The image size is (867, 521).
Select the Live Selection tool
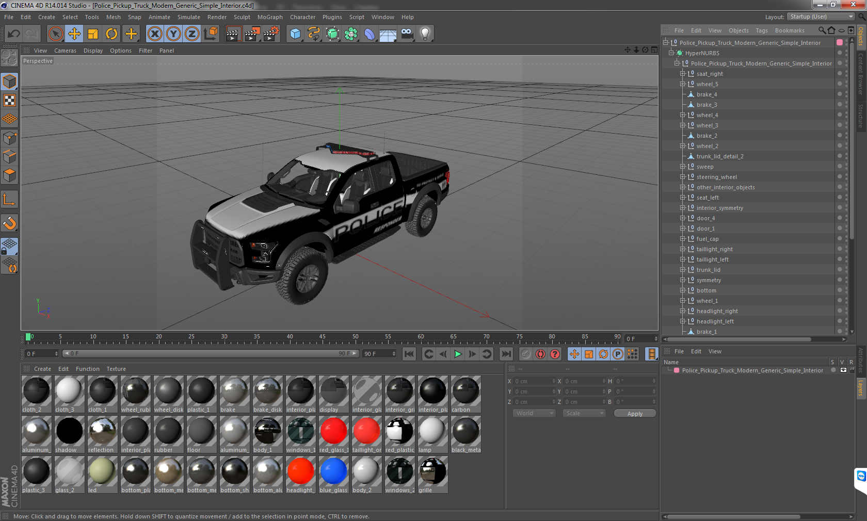tap(56, 34)
